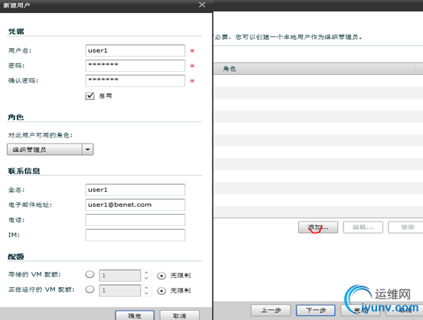Select 无限制 radio for 正在运行的 VM 配额

click(161, 291)
